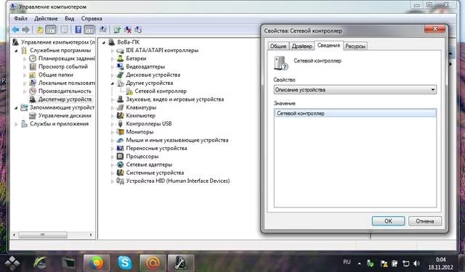Viewport: 465px width, 272px height.
Task: Open the Справка menu
Action: 92,18
